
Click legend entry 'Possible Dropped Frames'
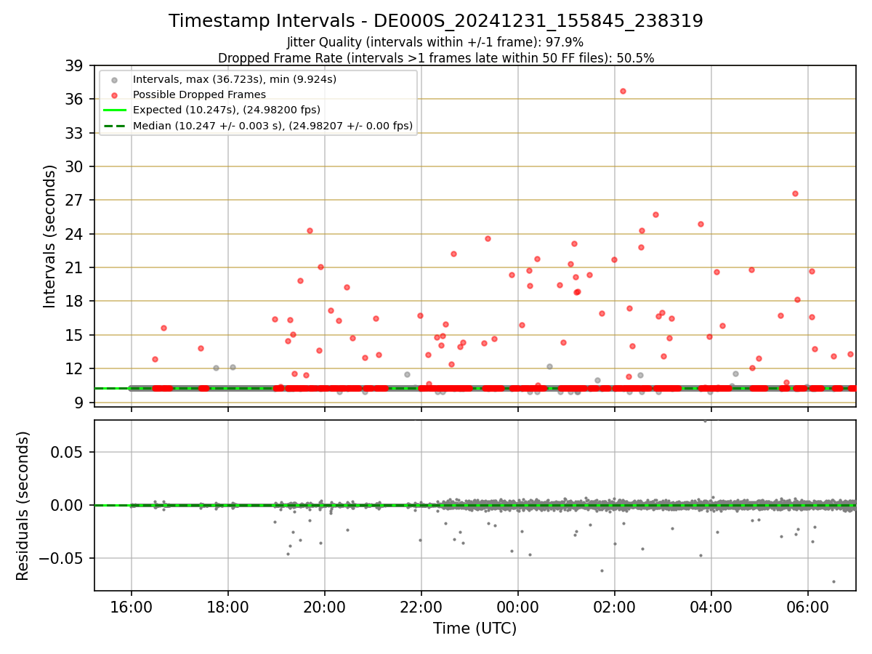point(199,94)
